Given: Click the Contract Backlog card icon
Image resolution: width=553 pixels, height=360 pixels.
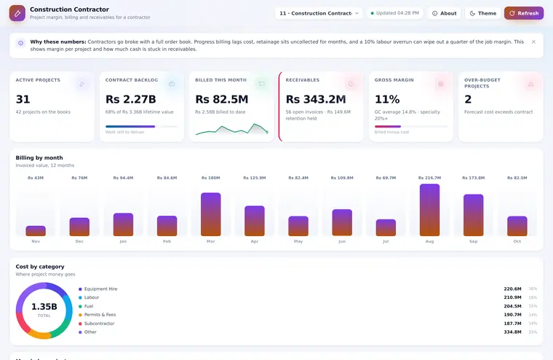Looking at the screenshot, I should [x=172, y=84].
